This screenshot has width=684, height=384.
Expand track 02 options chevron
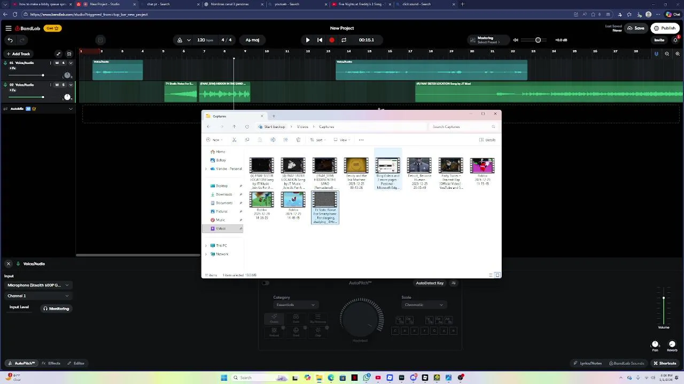pos(71,85)
